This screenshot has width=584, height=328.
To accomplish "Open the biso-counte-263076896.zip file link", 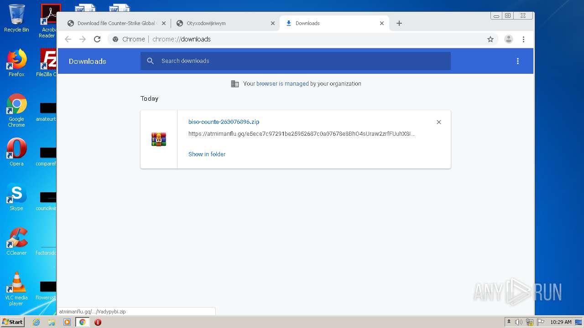I will coord(224,122).
